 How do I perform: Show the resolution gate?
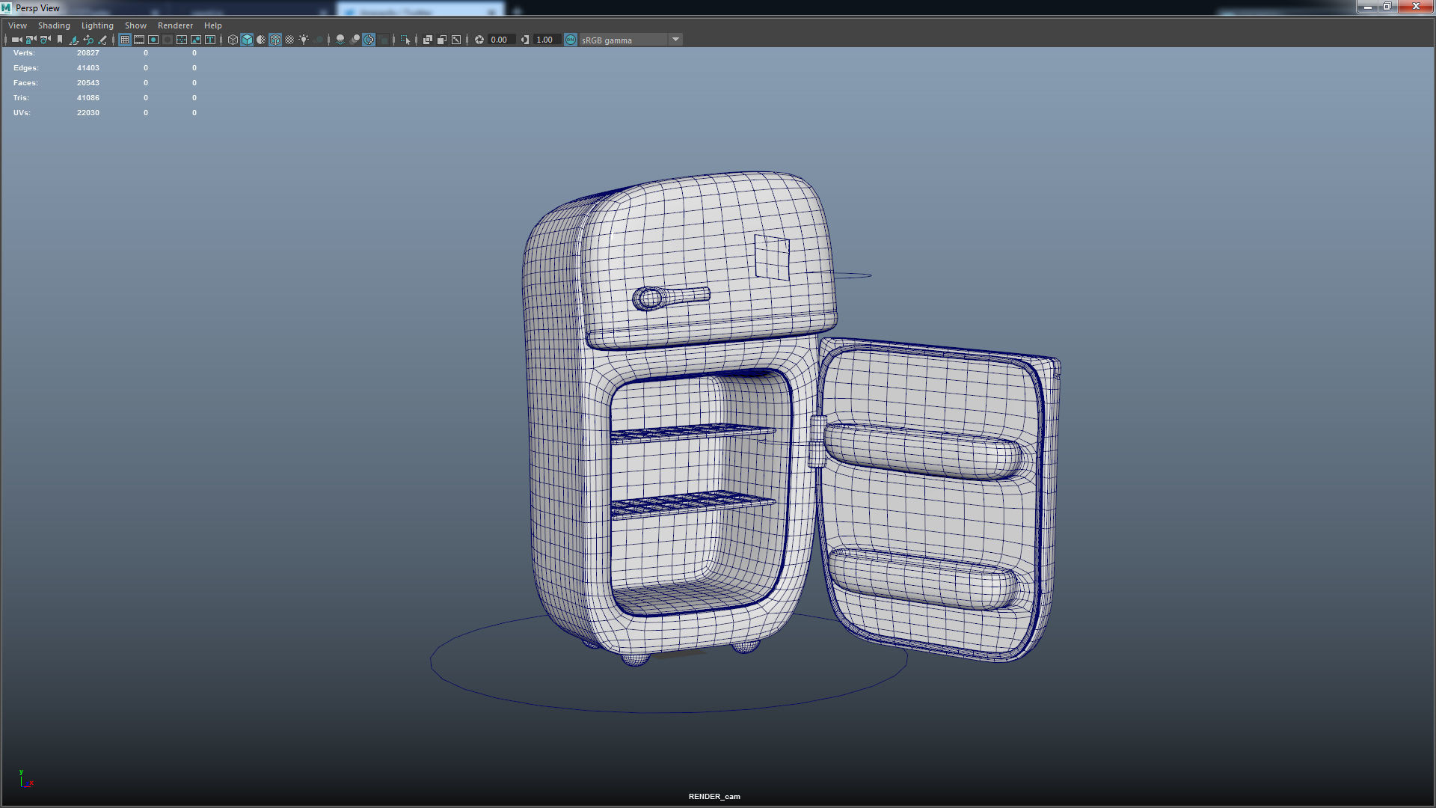tap(153, 40)
